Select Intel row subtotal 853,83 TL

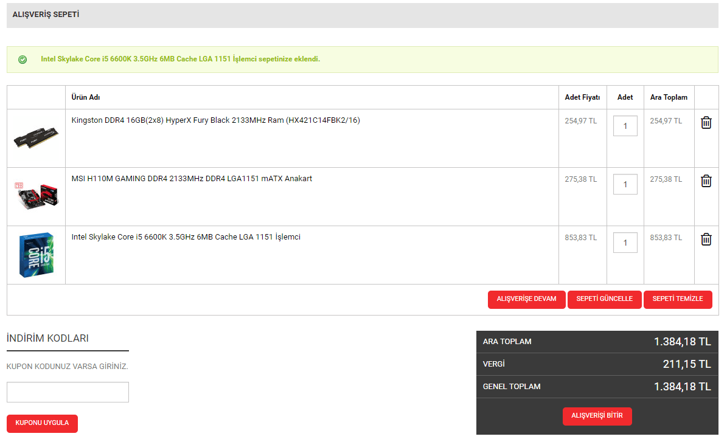[666, 238]
